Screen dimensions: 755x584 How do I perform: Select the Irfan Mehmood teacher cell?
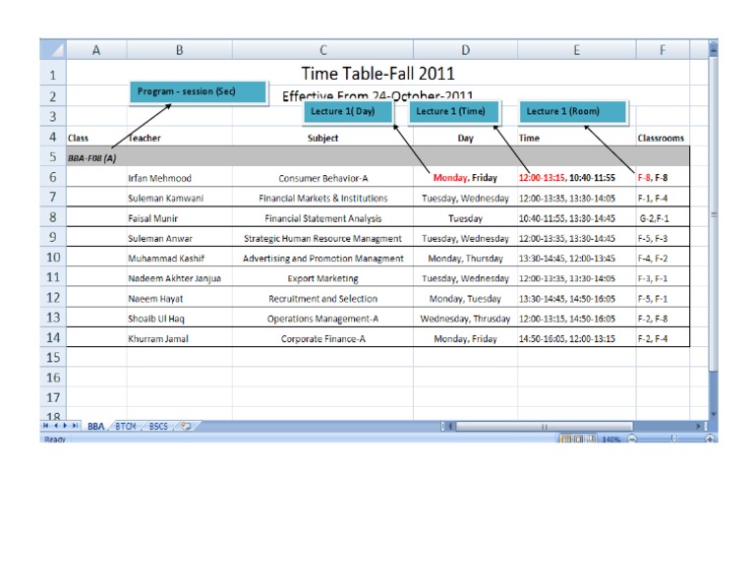pos(180,178)
